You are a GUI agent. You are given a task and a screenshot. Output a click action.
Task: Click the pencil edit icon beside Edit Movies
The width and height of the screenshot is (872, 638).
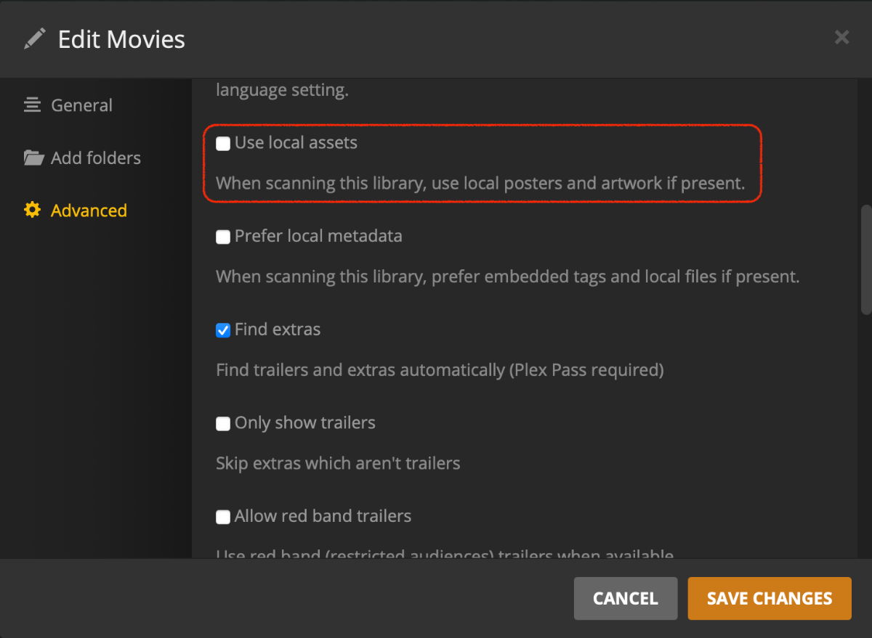(34, 38)
